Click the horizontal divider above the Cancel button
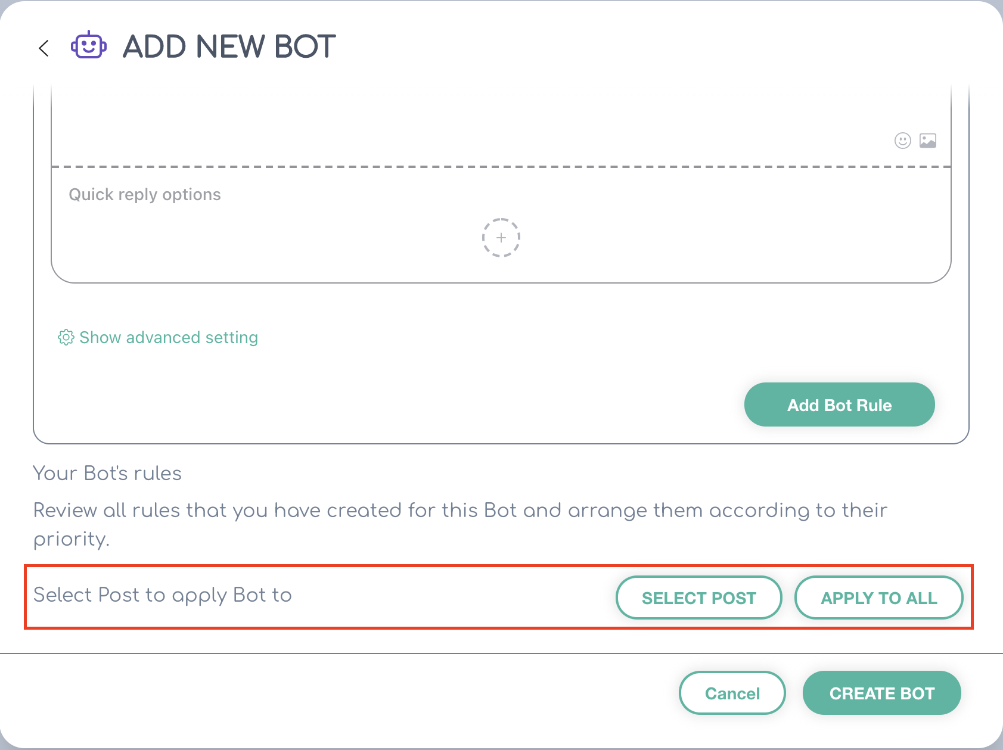This screenshot has height=750, width=1003. [501, 653]
